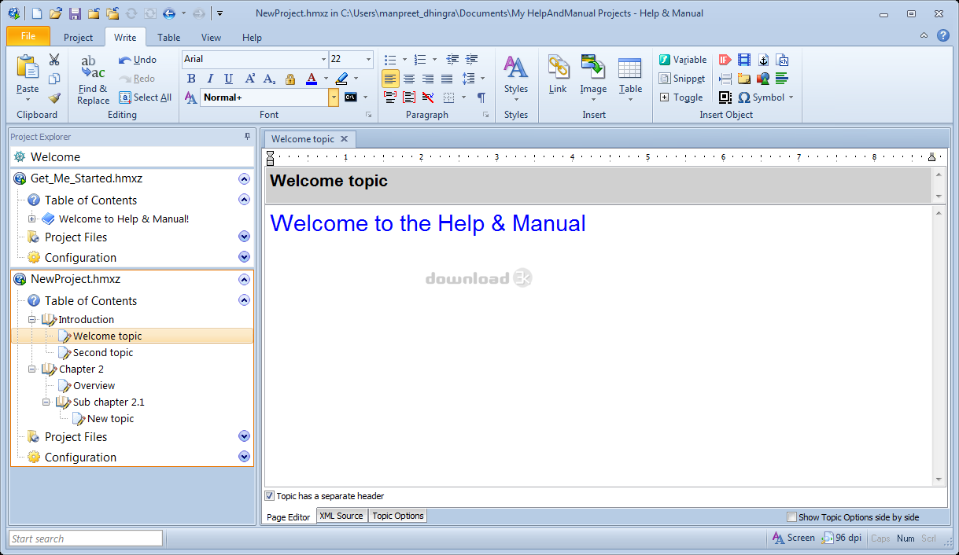Viewport: 959px width, 555px height.
Task: Open the font size dropdown
Action: (x=369, y=60)
